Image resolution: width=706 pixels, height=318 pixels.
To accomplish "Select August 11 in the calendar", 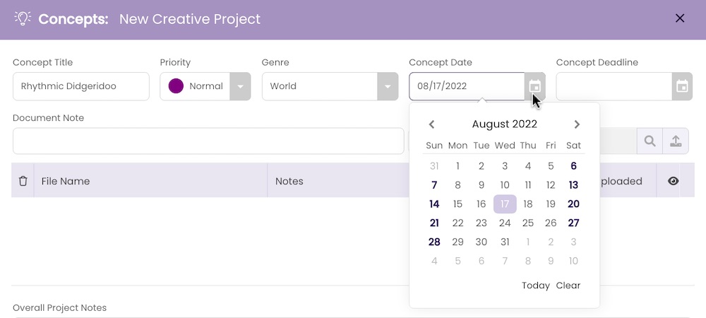I will point(528,185).
